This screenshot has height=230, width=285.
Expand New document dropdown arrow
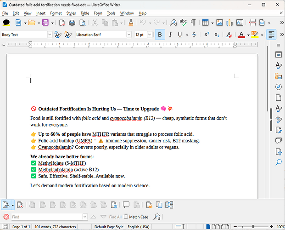[25, 23]
